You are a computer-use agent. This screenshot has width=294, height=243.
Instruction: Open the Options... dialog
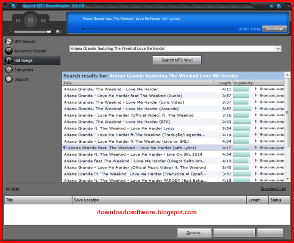click(x=195, y=233)
